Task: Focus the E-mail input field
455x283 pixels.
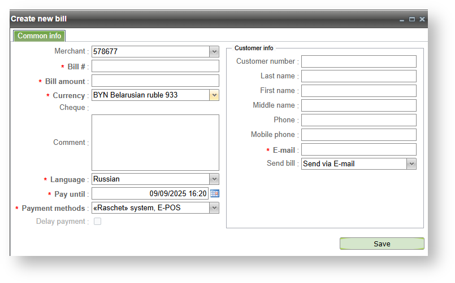Action: 358,149
